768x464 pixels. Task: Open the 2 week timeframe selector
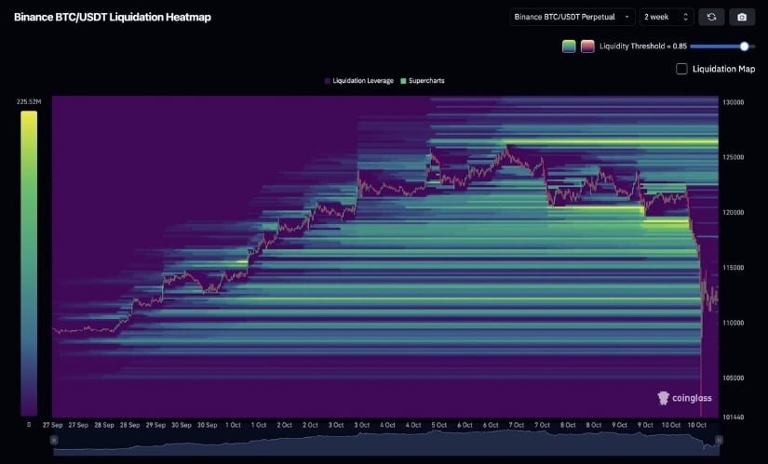click(x=667, y=17)
